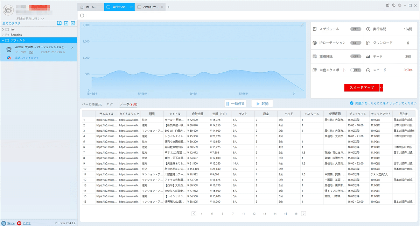Click データ数 258 under the Airbnb task
Viewport: 420px width, 226px height.
coord(31,52)
